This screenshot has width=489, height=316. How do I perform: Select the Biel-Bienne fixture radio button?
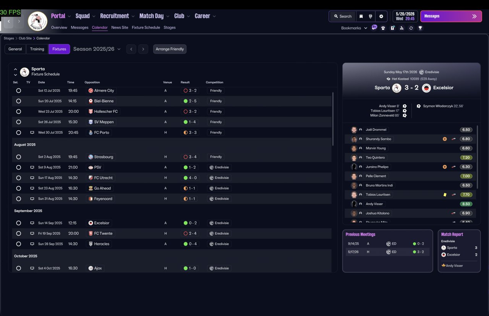[x=18, y=101]
